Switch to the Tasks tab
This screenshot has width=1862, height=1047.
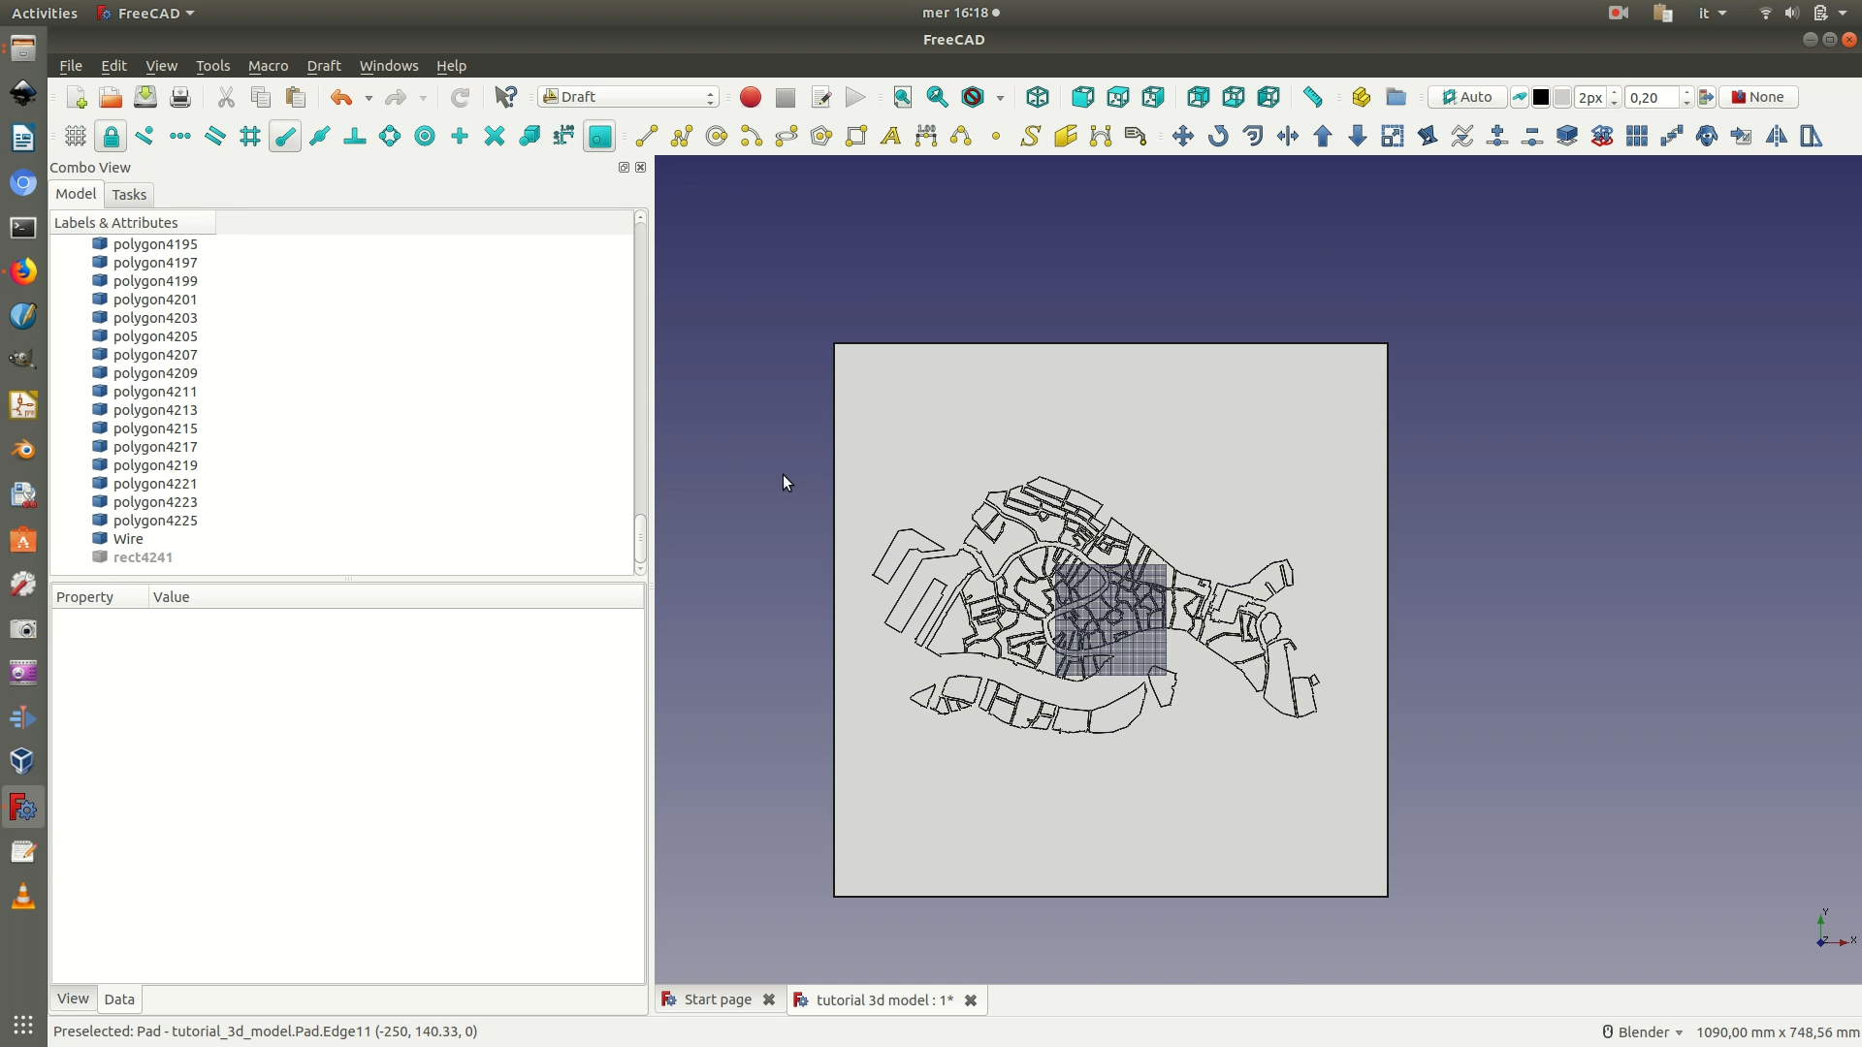pos(129,195)
